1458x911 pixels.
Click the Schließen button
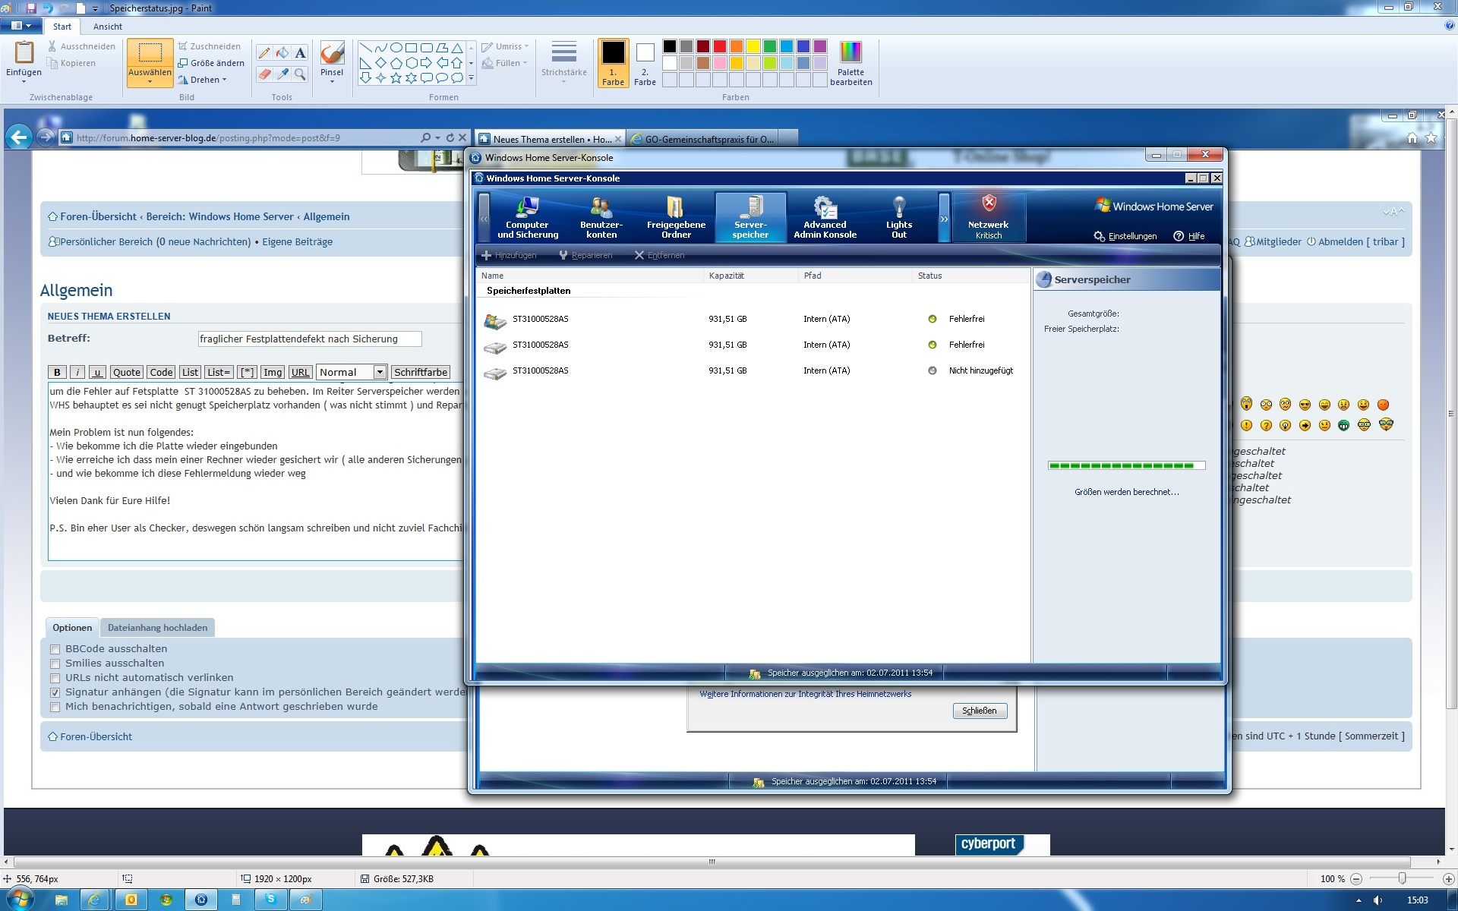click(980, 711)
